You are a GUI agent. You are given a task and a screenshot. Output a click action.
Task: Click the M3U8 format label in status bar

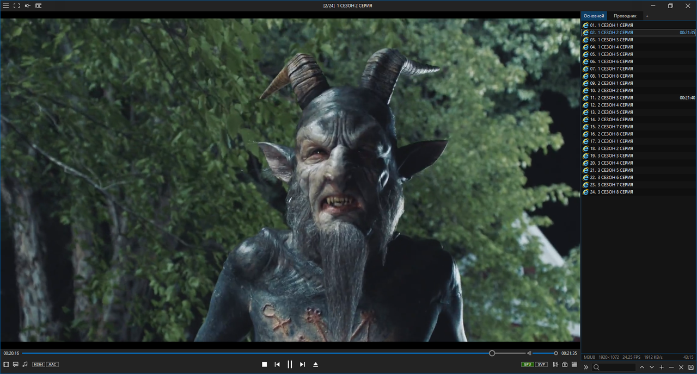tap(589, 357)
